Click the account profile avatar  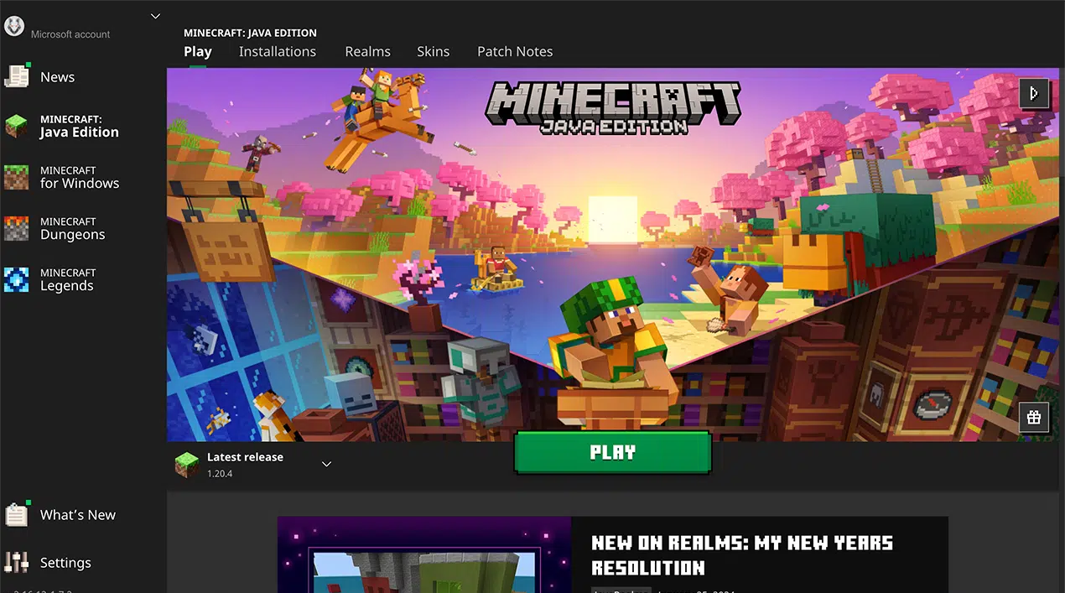[14, 26]
